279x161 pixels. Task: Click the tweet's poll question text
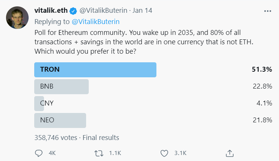pyautogui.click(x=144, y=42)
